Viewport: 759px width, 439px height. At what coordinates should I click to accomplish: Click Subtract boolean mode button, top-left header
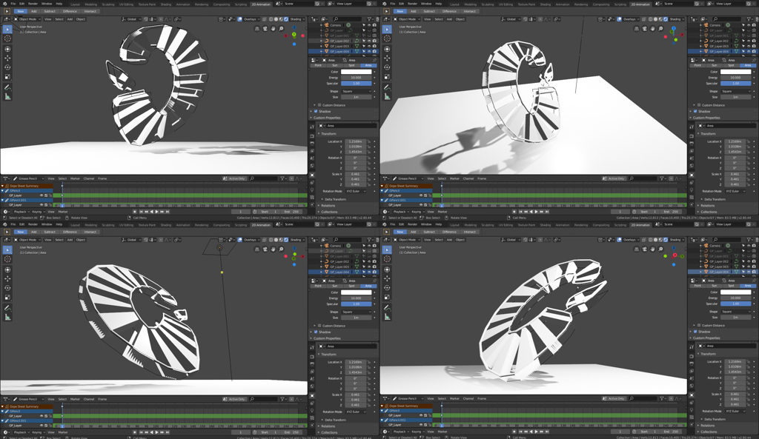[x=50, y=12]
